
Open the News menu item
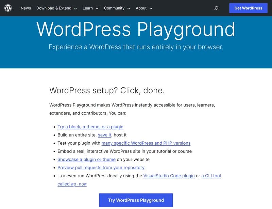pos(26,8)
